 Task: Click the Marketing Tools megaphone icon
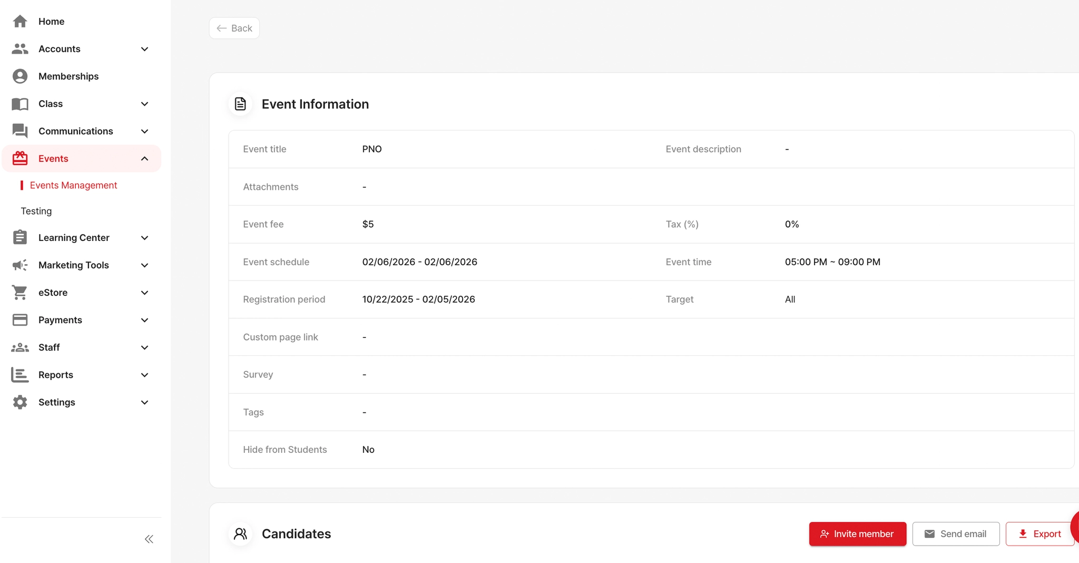pyautogui.click(x=20, y=265)
